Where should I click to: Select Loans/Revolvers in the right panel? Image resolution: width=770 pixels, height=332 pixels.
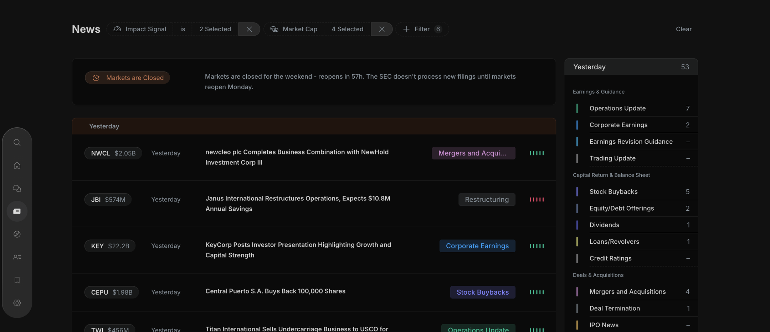pos(631,242)
